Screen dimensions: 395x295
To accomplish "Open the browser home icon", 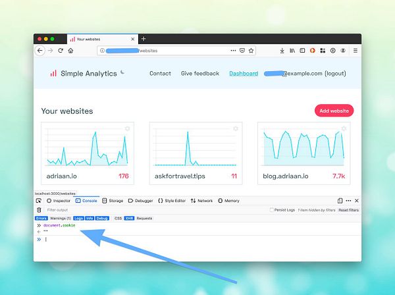I will click(x=71, y=51).
